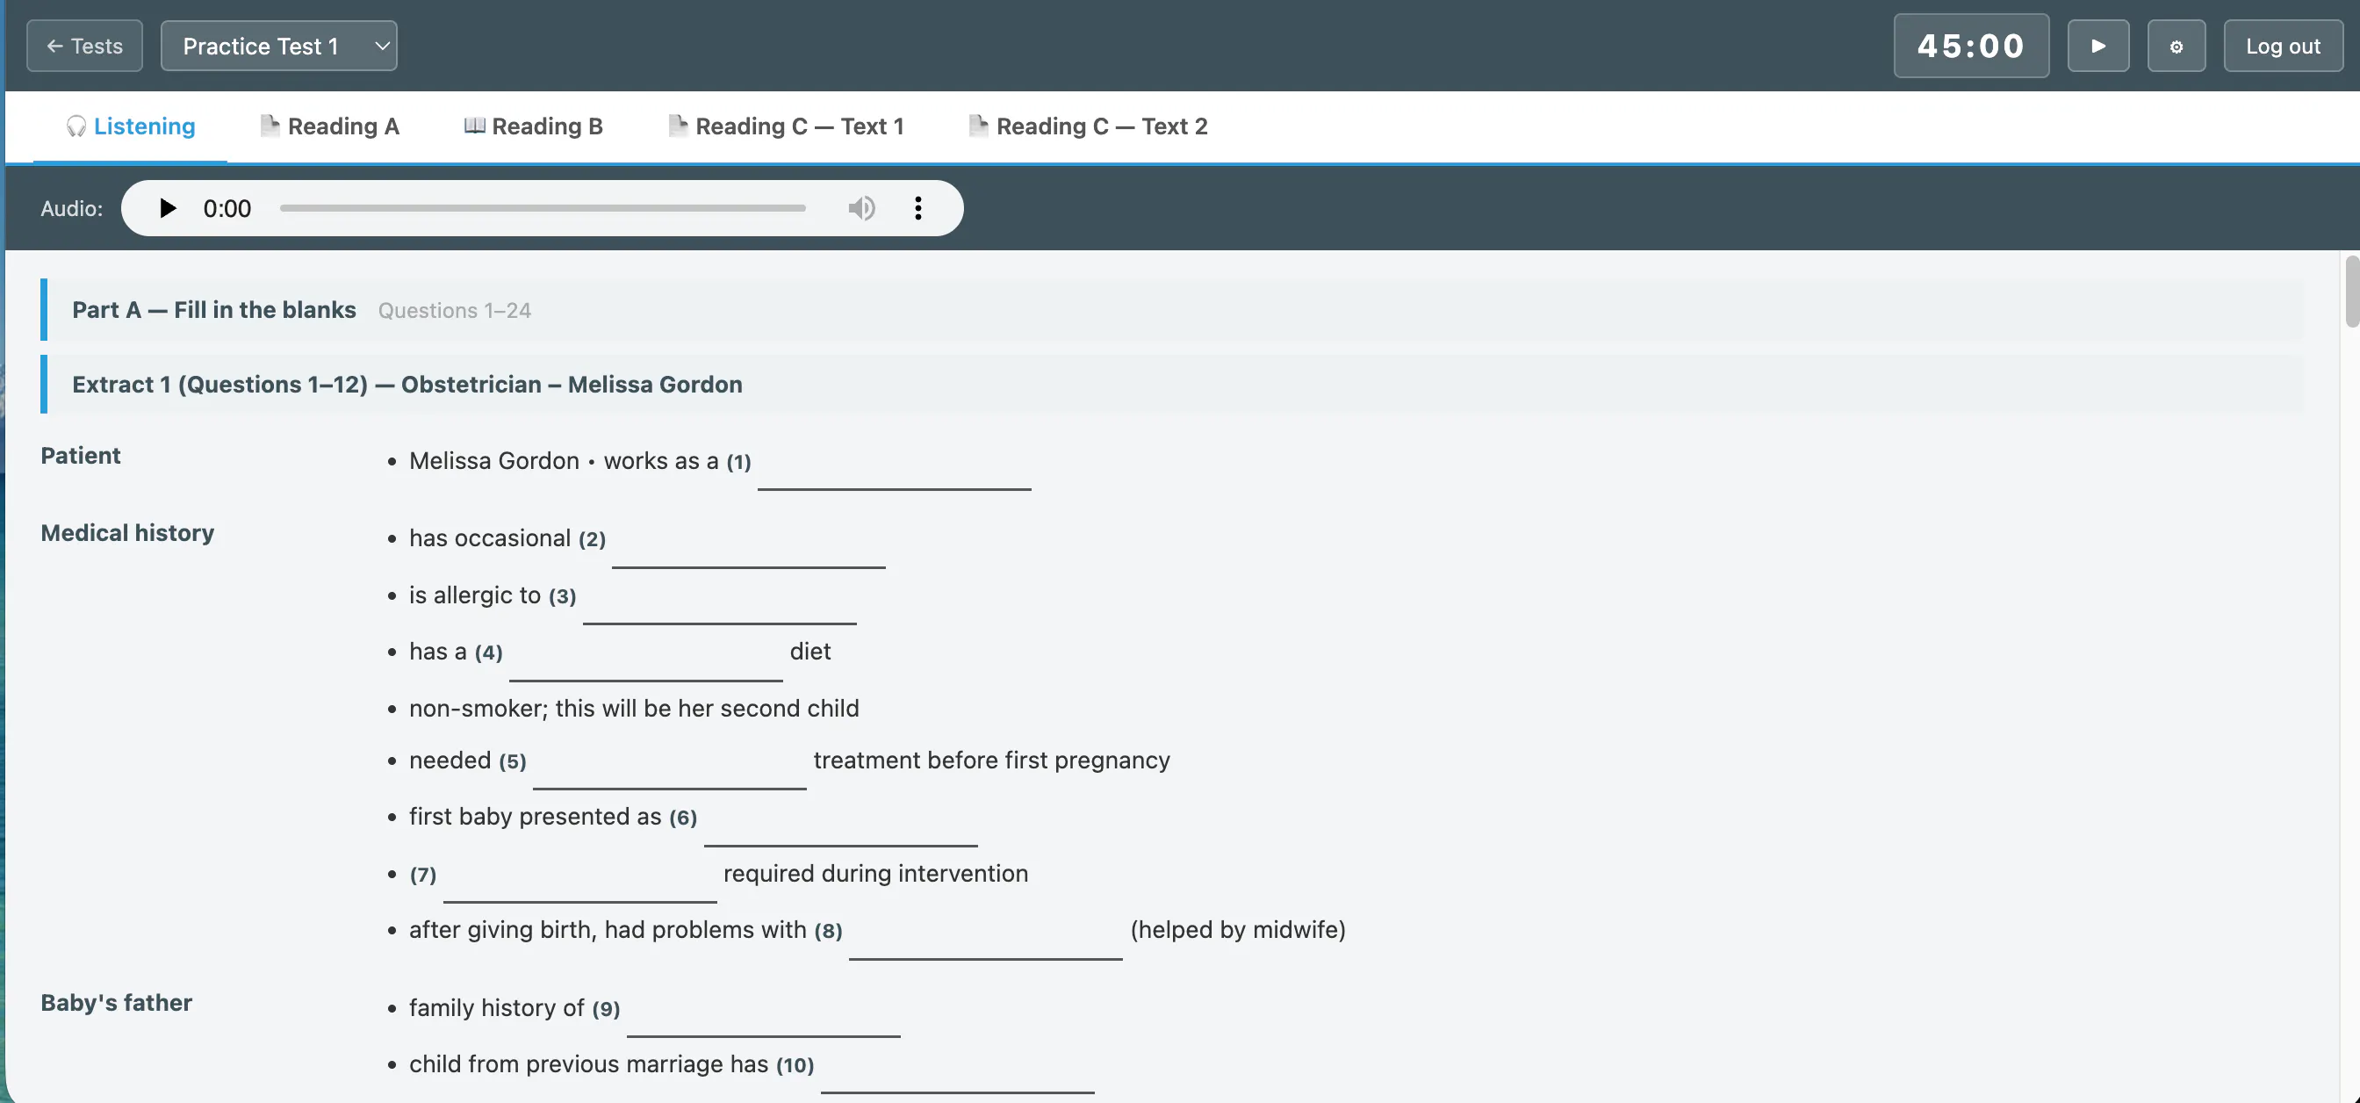Click blank (5) after 'needed'
This screenshot has width=2360, height=1103.
tap(670, 765)
